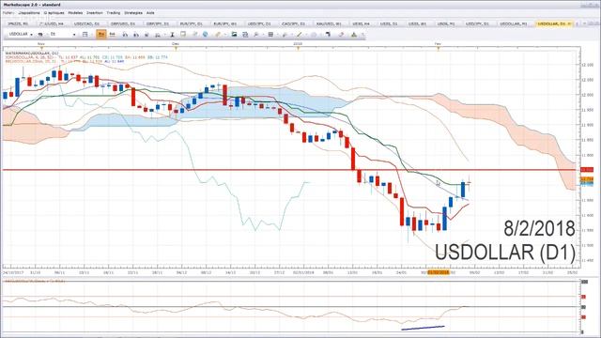Switch to the GBP/JPY, D1 chart tab
The width and height of the screenshot is (601, 338).
[157, 23]
